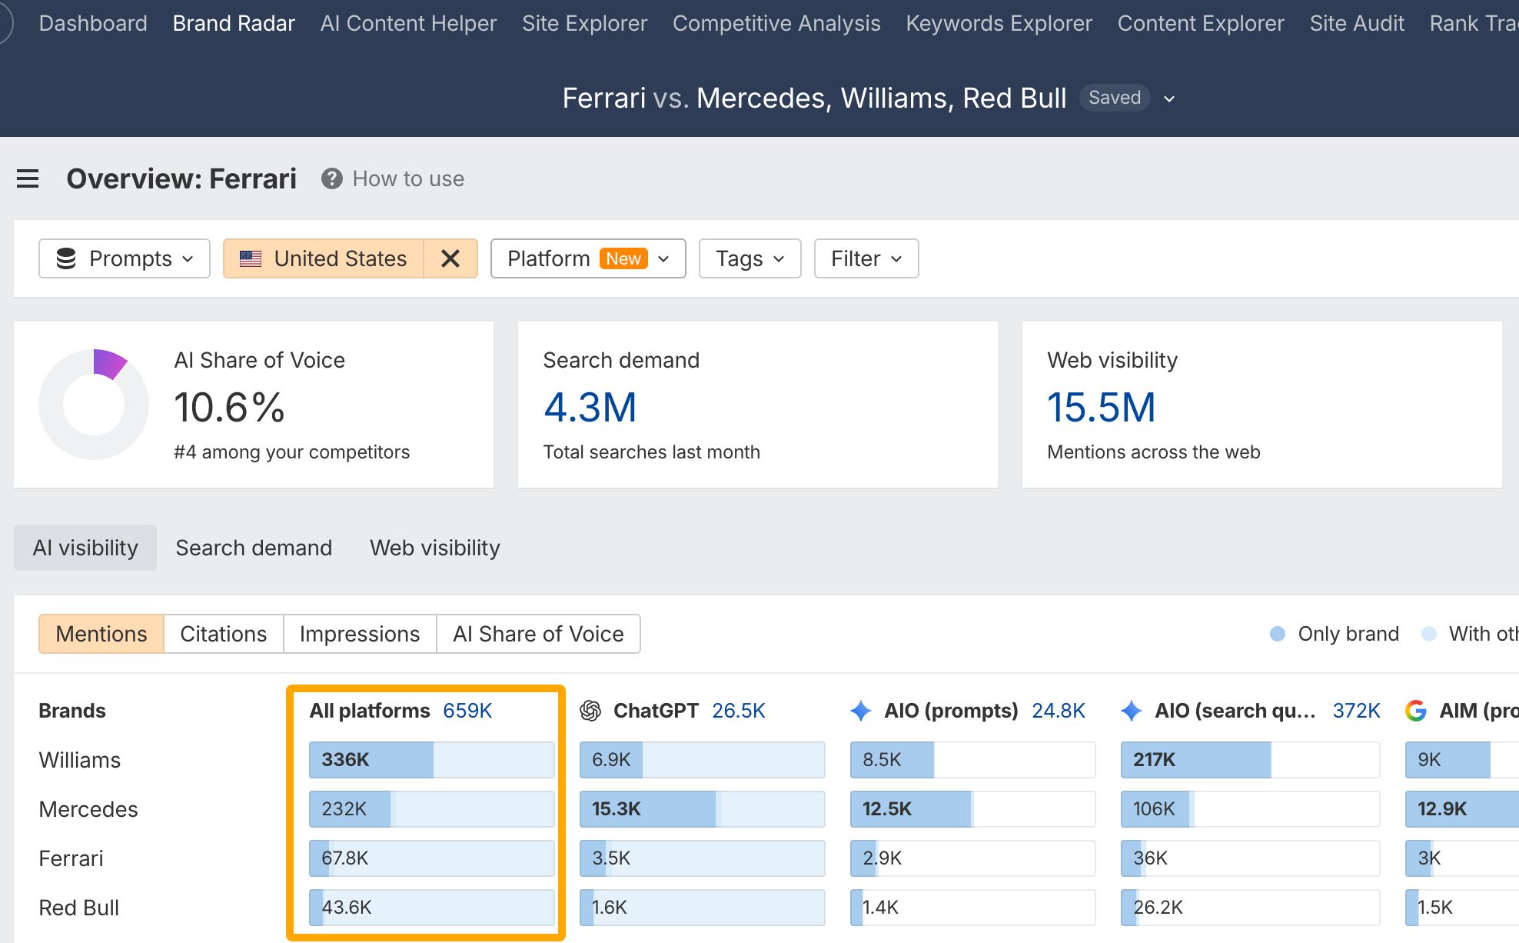Click the 4.3M search demand link
1519x943 pixels.
[x=590, y=407]
